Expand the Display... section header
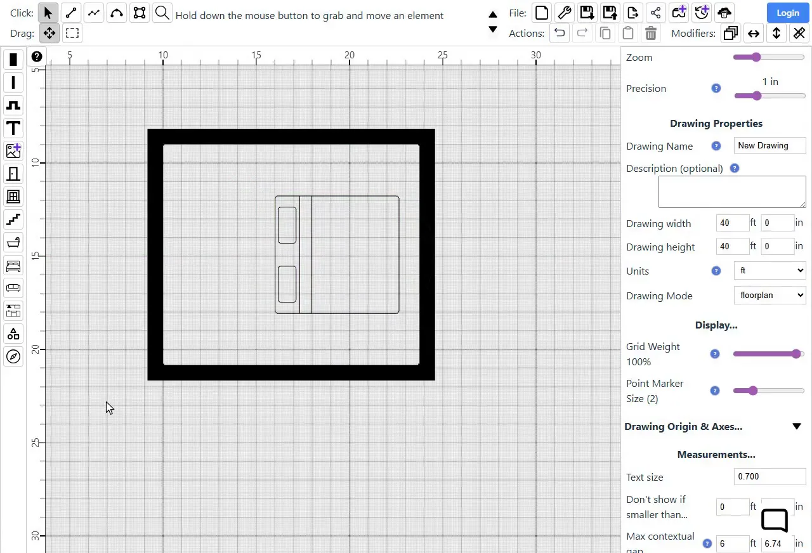This screenshot has width=812, height=553. tap(716, 325)
